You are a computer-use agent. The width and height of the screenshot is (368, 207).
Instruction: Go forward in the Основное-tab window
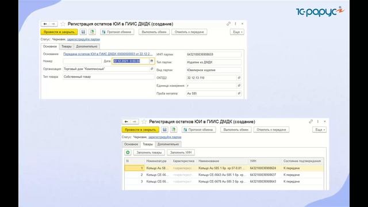[53, 24]
